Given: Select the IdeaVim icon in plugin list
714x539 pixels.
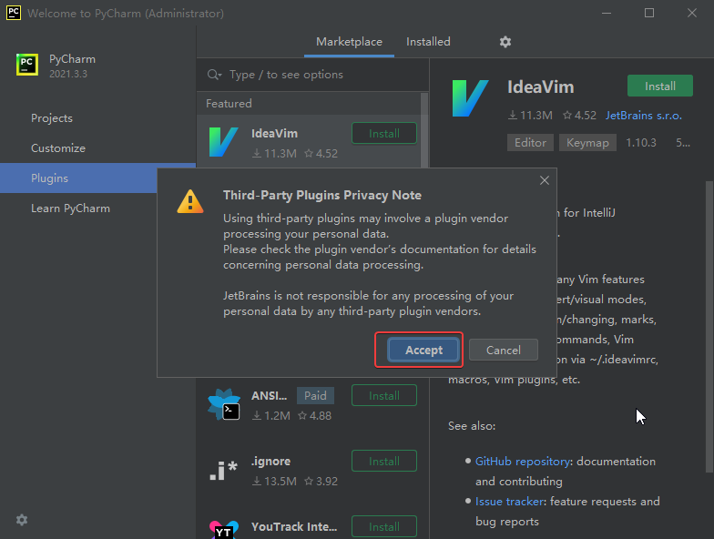Looking at the screenshot, I should 223,142.
